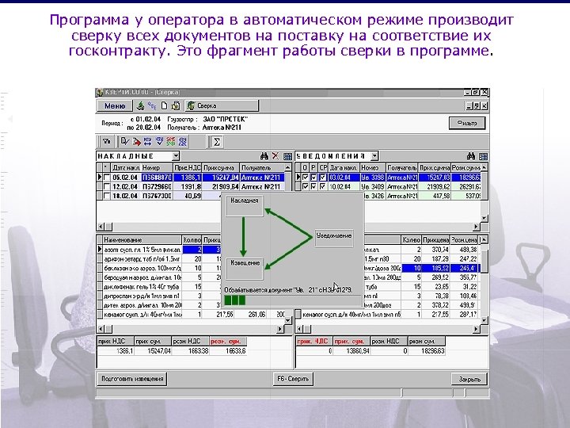Click the document with red arrow icon
Image resolution: width=570 pixels, height=428 pixels.
click(136, 141)
